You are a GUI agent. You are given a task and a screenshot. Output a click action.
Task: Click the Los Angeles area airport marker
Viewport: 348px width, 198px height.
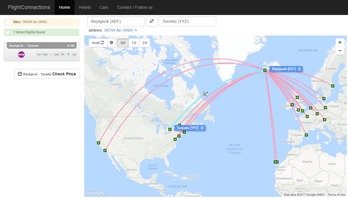105,151
